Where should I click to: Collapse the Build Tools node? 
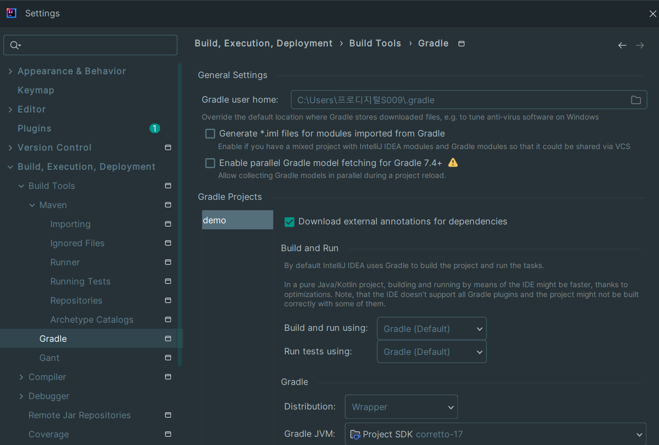pyautogui.click(x=21, y=186)
